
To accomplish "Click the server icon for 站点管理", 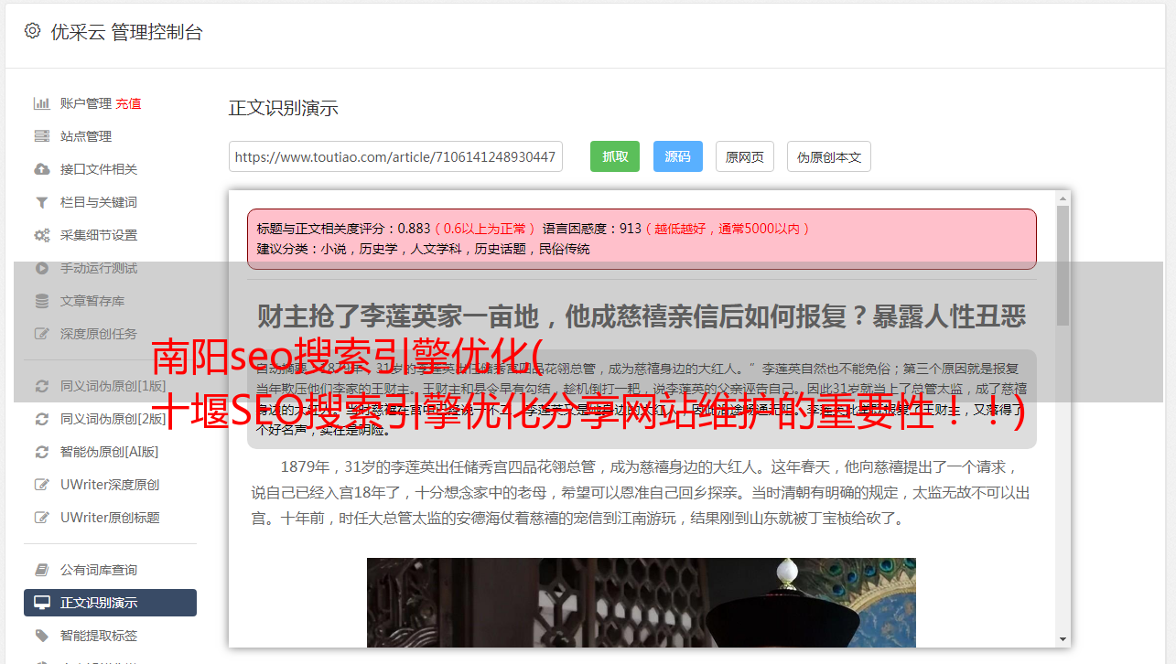I will (42, 136).
